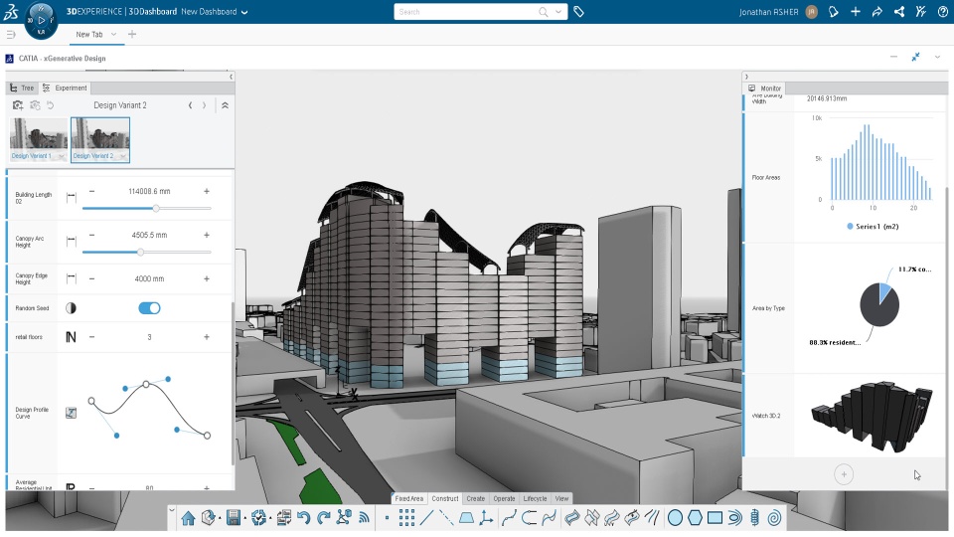Click the Home icon in the bottom toolbar
Viewport: 954px width, 537px height.
pos(188,518)
